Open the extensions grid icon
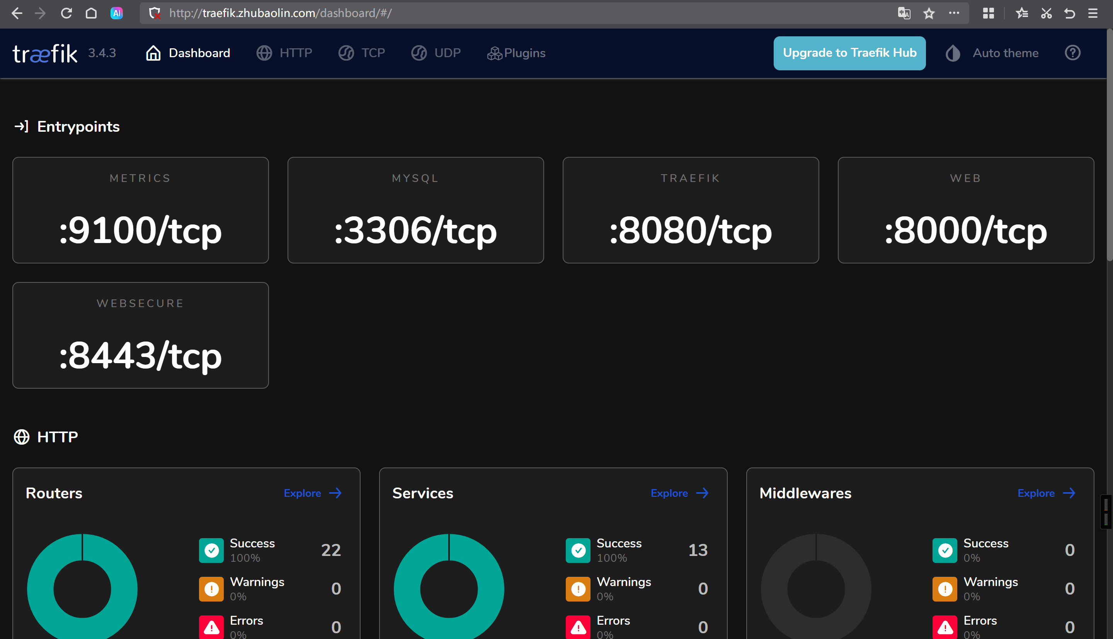 (988, 13)
